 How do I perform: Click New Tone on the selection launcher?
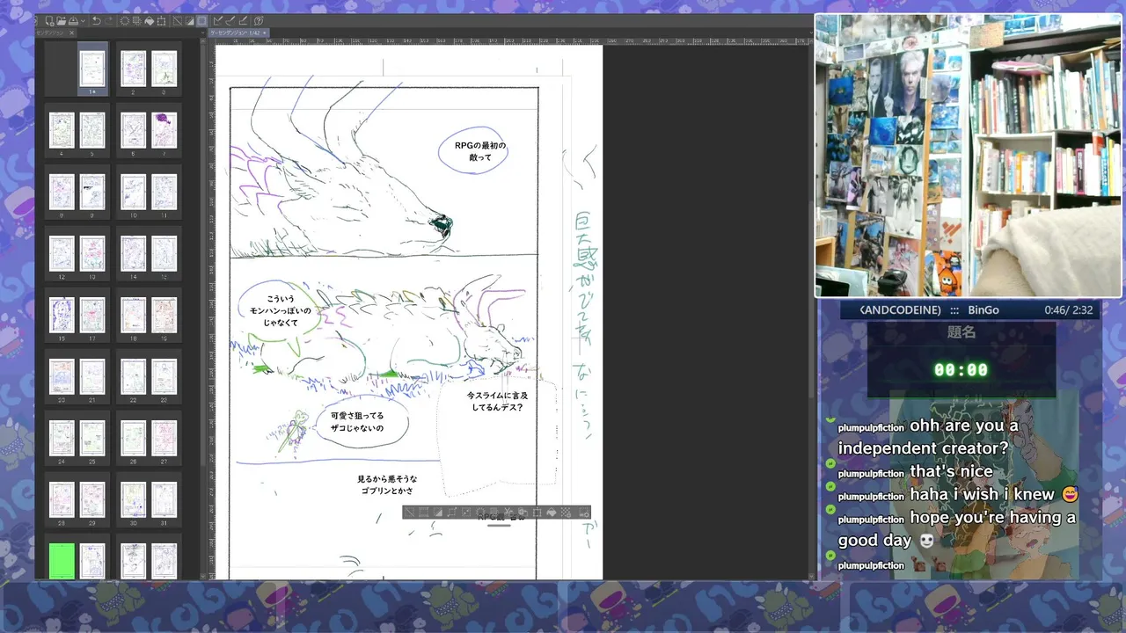click(x=566, y=513)
